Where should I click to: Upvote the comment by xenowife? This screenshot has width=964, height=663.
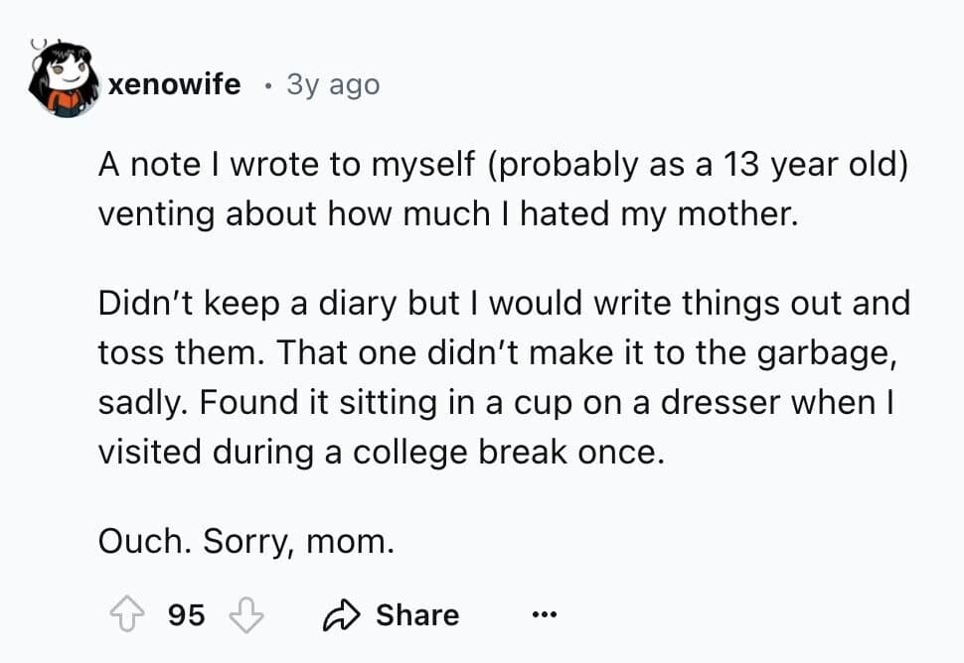125,615
